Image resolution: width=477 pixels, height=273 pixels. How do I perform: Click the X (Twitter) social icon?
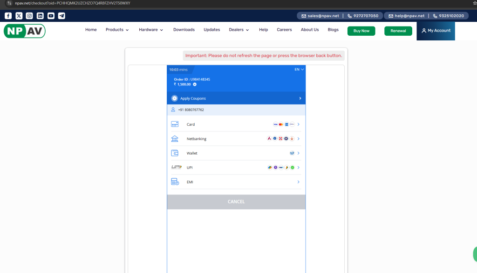[19, 16]
